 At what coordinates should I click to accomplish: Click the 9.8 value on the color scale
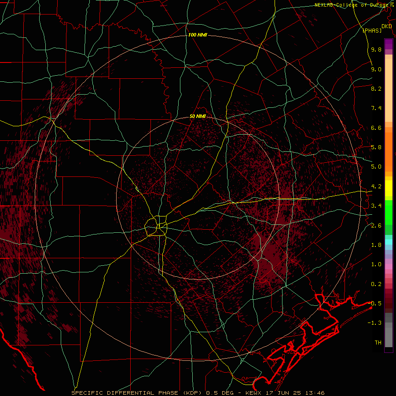coord(376,49)
